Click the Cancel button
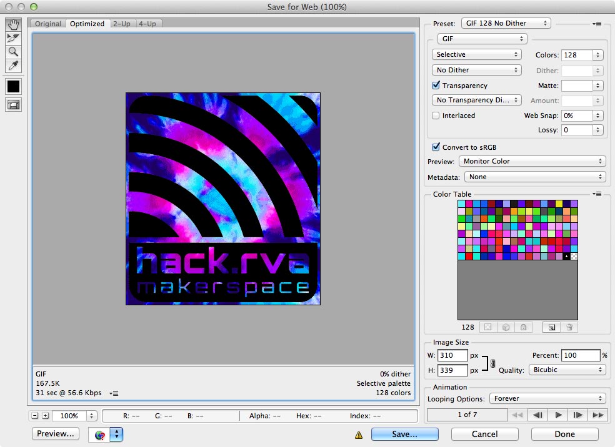Image resolution: width=615 pixels, height=447 pixels. click(x=485, y=434)
